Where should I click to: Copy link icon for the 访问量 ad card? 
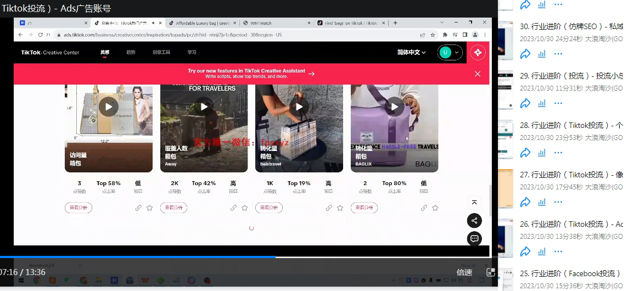coord(138,208)
